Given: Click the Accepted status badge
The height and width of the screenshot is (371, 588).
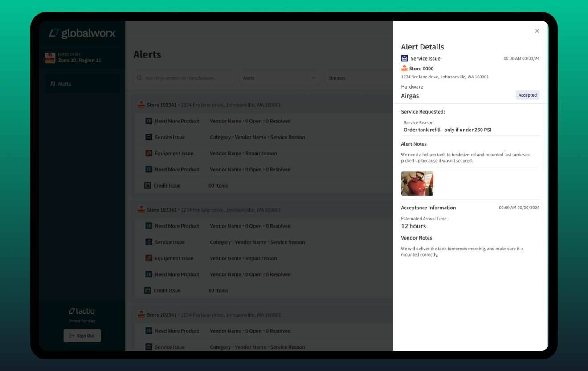Looking at the screenshot, I should pyautogui.click(x=527, y=95).
